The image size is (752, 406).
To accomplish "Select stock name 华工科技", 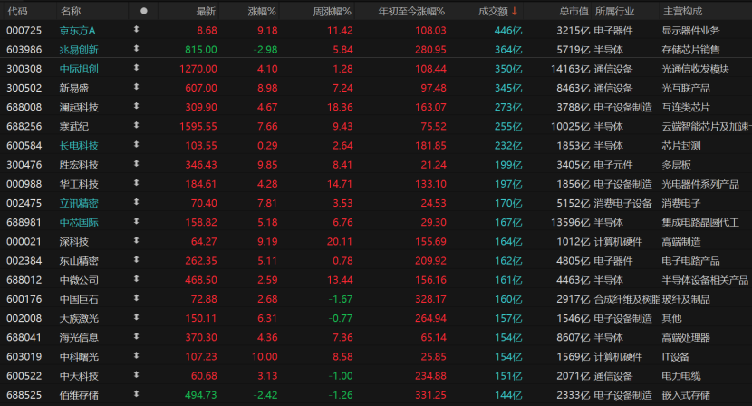I will 79,184.
